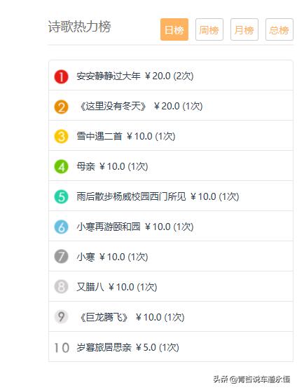Click the green rank 4 badge
This screenshot has width=297, height=390.
point(61,167)
